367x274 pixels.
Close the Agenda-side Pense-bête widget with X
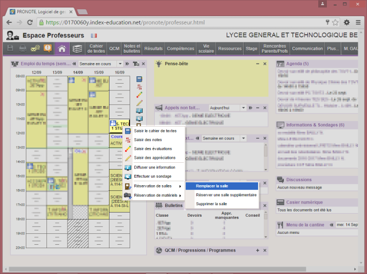point(264,64)
